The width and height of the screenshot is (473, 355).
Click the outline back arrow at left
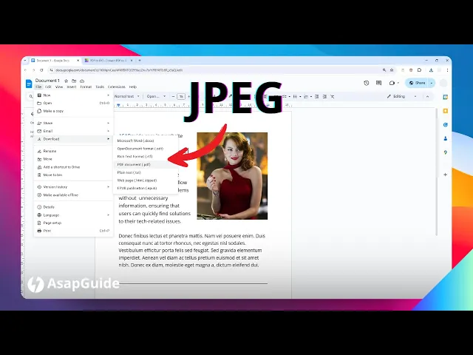tap(32, 114)
